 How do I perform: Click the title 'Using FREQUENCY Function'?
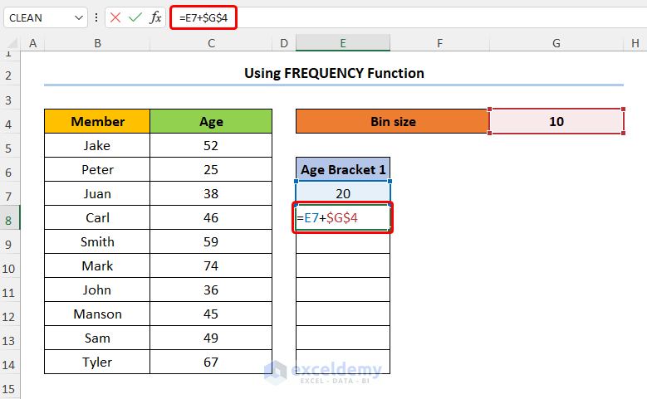pyautogui.click(x=334, y=73)
